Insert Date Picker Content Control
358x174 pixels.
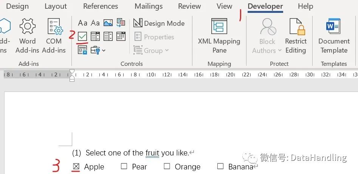click(121, 36)
